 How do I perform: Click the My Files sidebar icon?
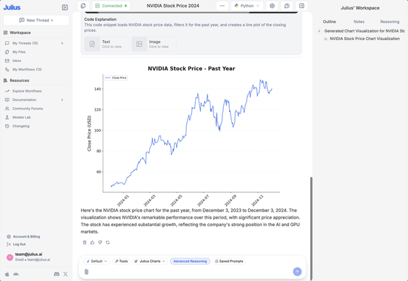point(7,52)
